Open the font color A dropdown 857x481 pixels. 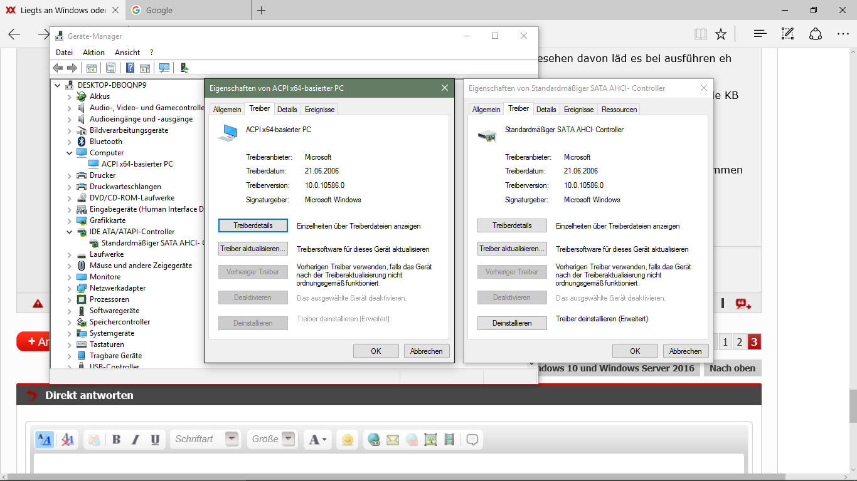point(317,440)
